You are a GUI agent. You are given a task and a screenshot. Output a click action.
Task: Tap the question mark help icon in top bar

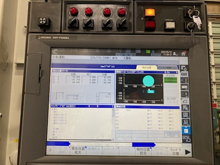pyautogui.click(x=121, y=51)
